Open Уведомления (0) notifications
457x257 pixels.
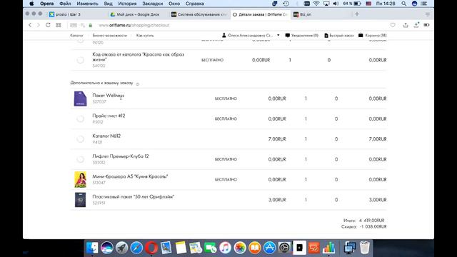[302, 35]
